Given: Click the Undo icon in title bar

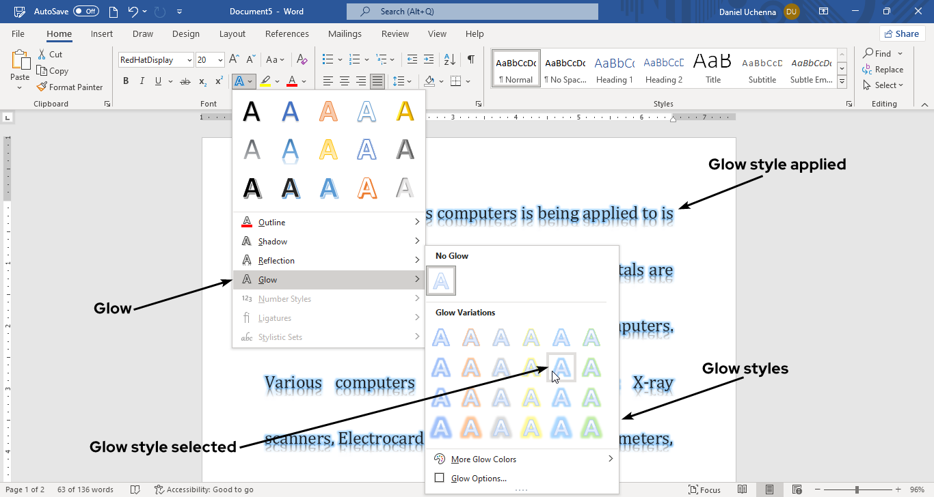Looking at the screenshot, I should [133, 12].
